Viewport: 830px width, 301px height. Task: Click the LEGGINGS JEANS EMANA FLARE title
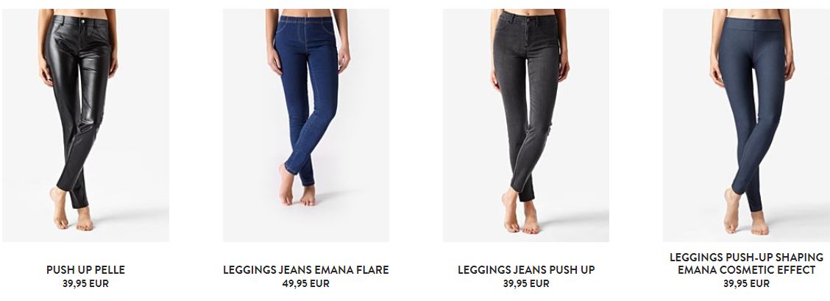point(306,270)
